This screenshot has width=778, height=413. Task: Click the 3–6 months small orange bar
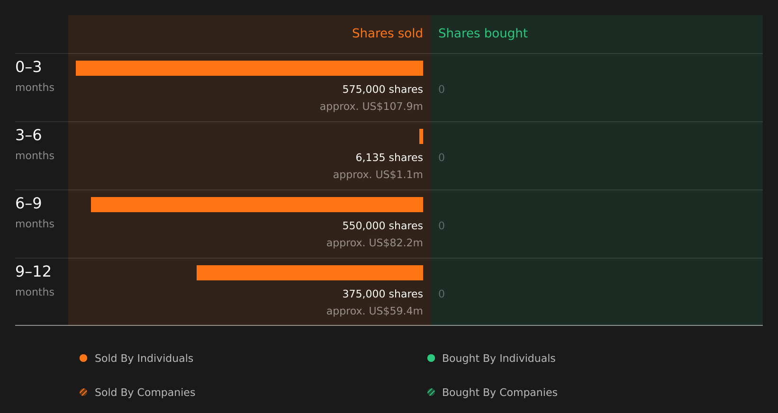click(421, 136)
